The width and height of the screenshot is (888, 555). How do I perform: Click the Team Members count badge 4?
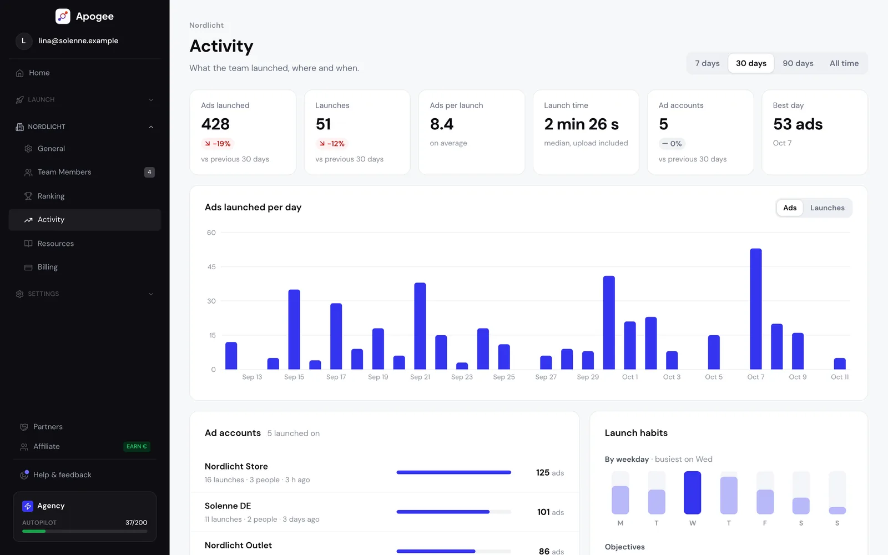149,172
